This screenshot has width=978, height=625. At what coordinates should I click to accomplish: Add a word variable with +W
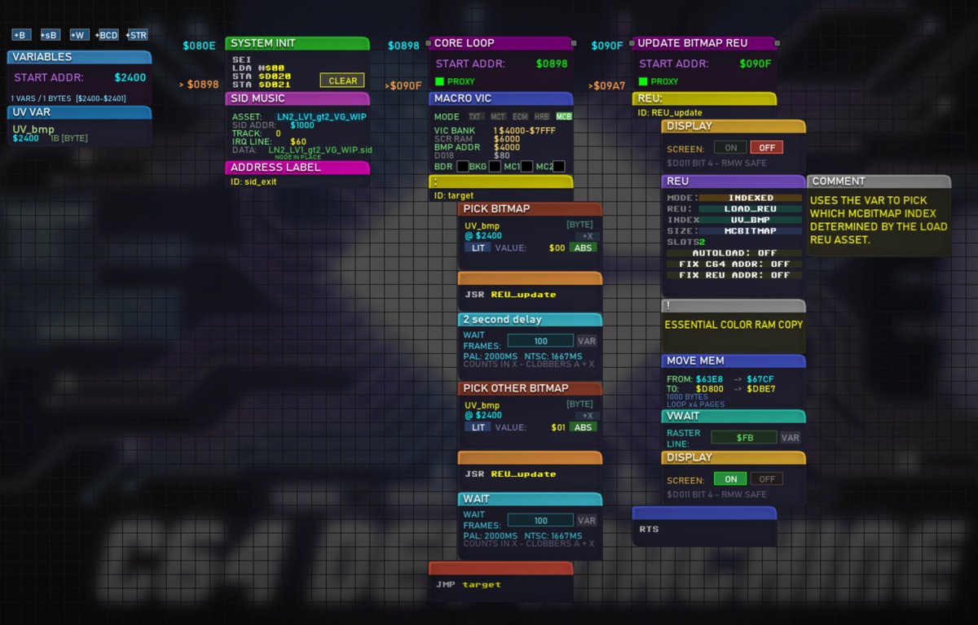[x=79, y=35]
